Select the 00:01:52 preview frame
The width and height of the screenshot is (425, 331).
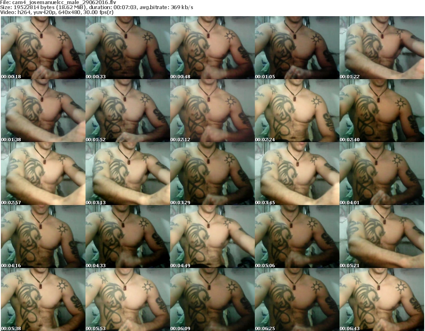click(x=128, y=111)
